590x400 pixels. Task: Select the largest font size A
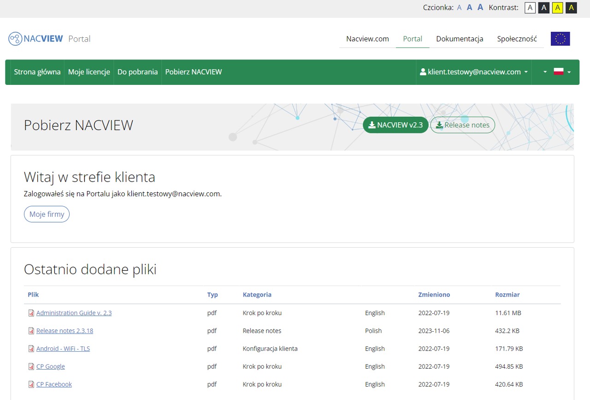coord(480,7)
